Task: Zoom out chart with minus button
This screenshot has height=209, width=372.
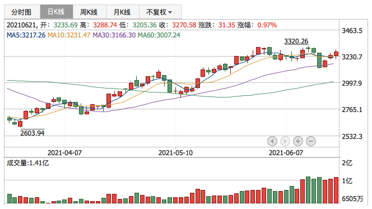Action: (x=311, y=141)
